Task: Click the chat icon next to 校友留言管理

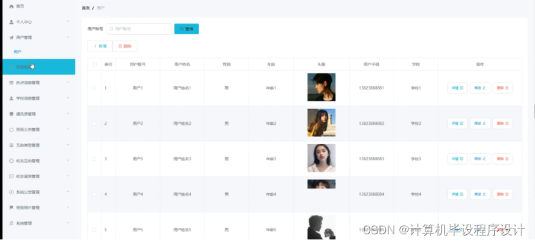Action: point(11,176)
